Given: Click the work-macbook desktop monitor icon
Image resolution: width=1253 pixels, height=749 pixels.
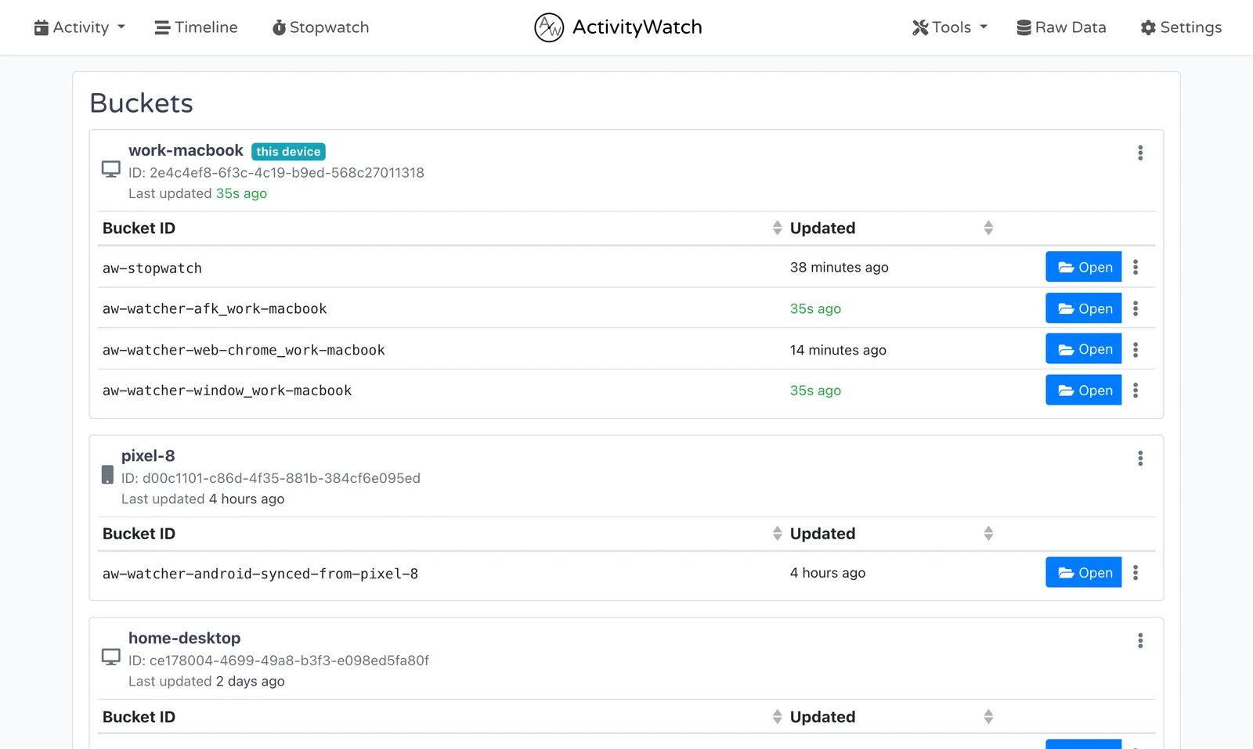Looking at the screenshot, I should (111, 169).
